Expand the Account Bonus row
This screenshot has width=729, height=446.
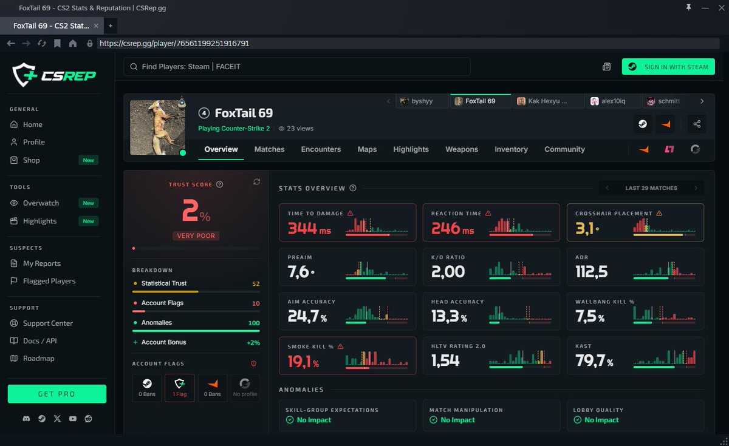tap(196, 342)
